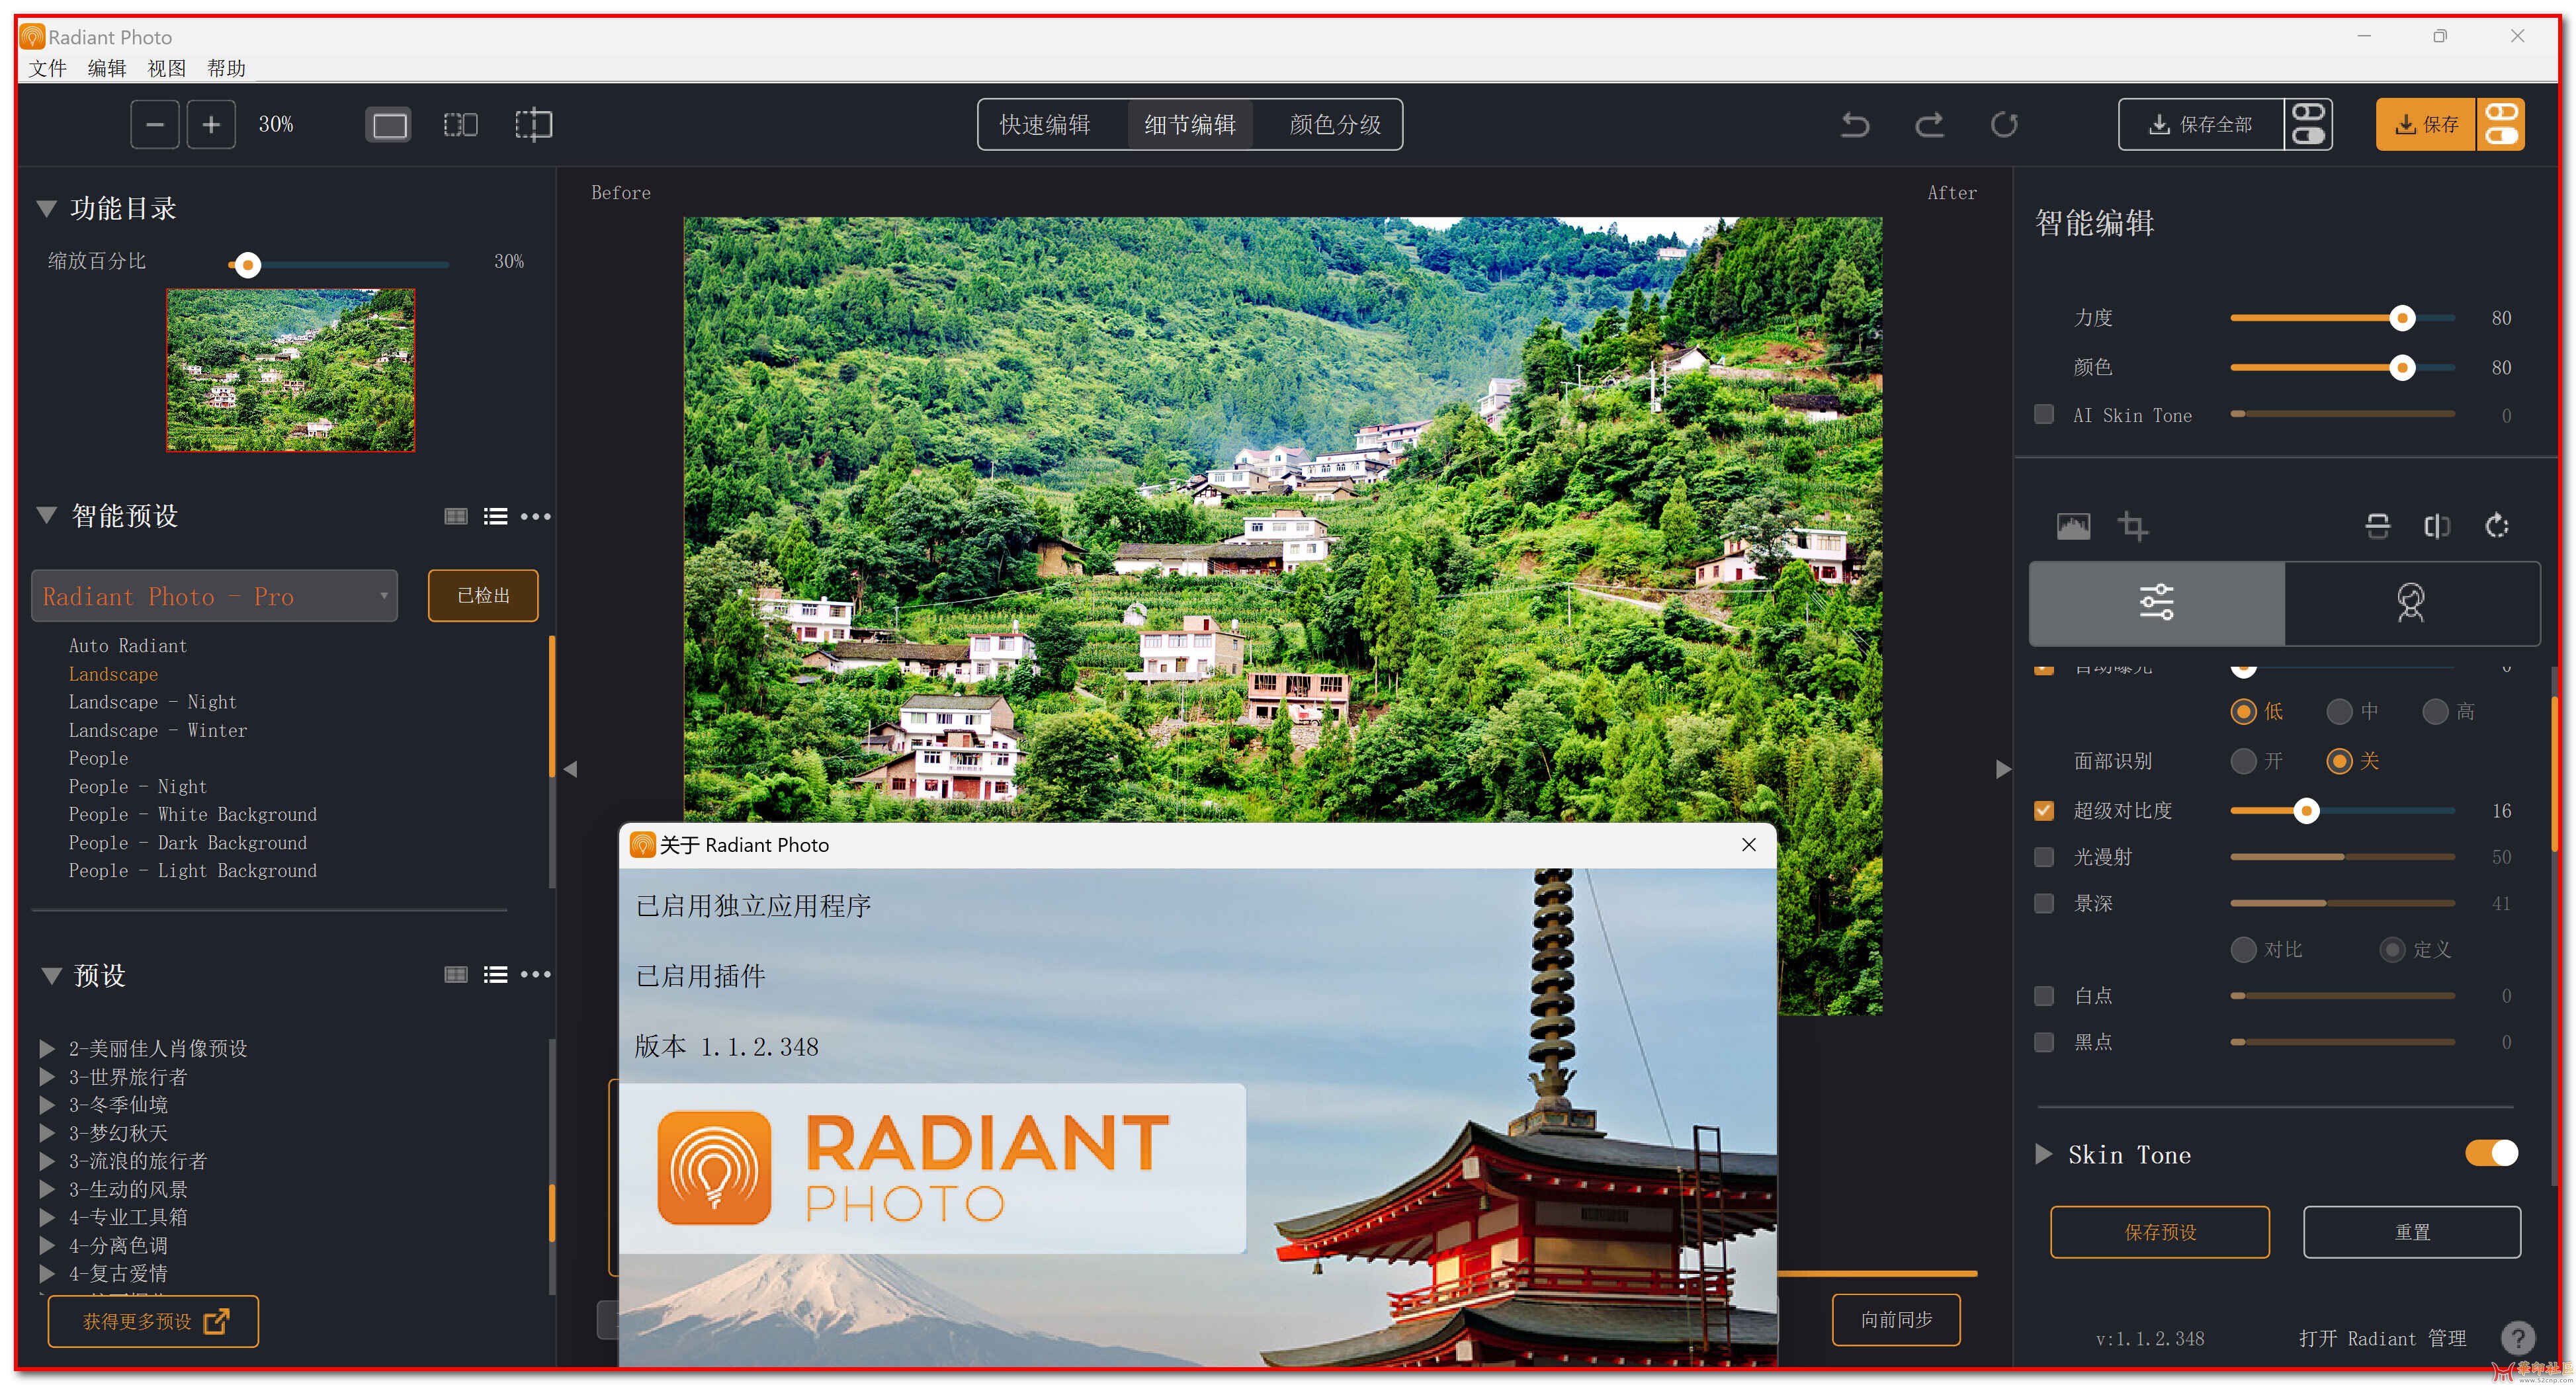This screenshot has height=1385, width=2576.
Task: Click the 获得更多预设 button
Action: 153,1322
